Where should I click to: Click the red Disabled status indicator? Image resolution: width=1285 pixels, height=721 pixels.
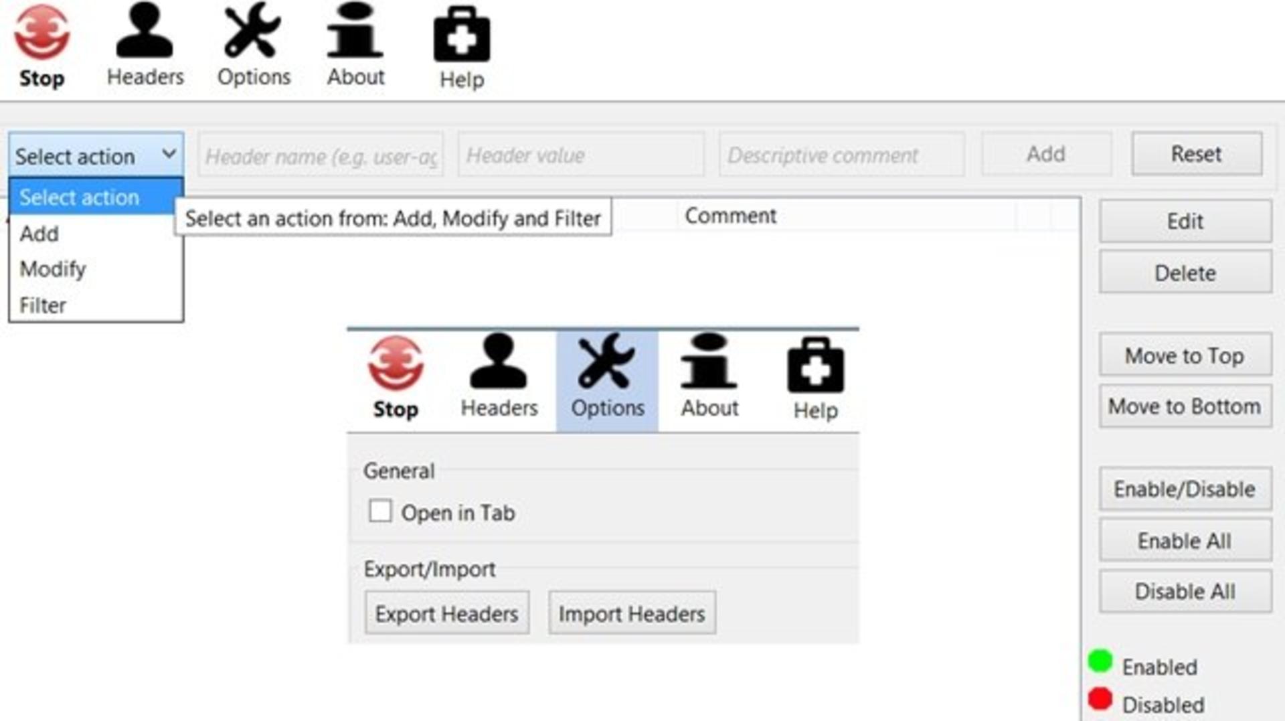pos(1100,699)
